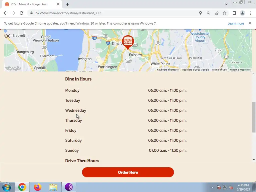Open the Learn more link
Screen dimensions: 256x192
point(236,23)
